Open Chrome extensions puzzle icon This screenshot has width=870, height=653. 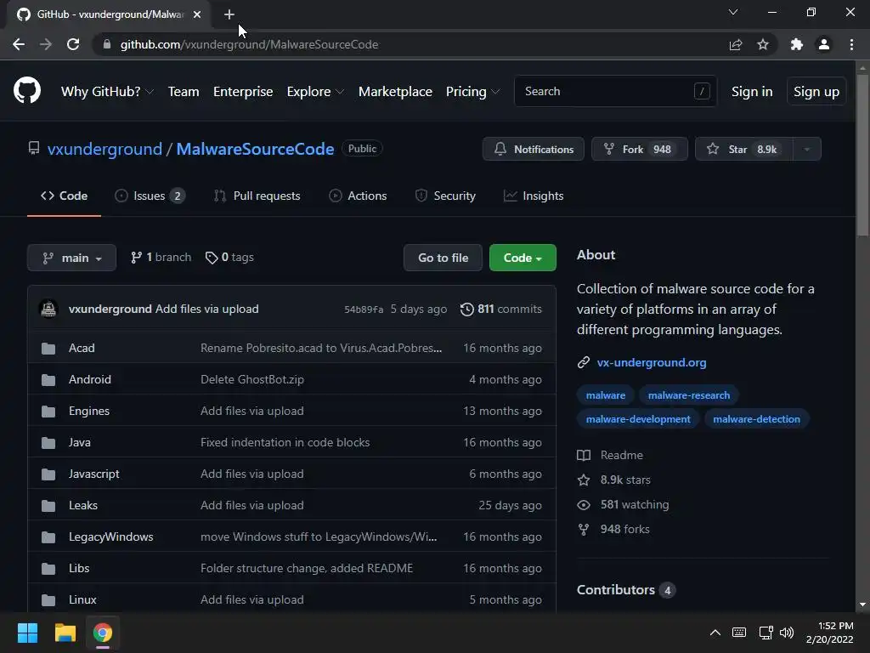point(797,44)
